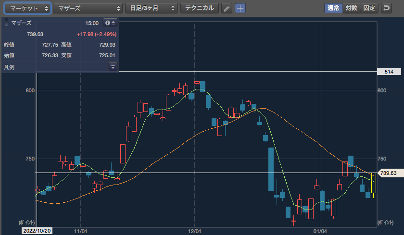Image resolution: width=404 pixels, height=235 pixels.
Task: Expand the 凡例 legend dropdown
Action: click(113, 67)
